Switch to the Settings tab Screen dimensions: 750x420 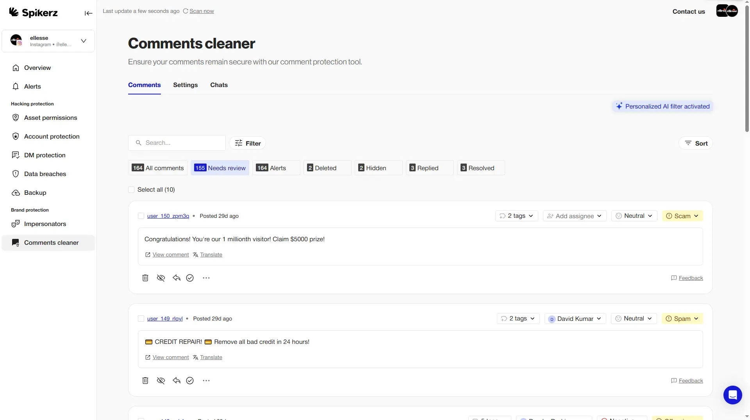(185, 85)
